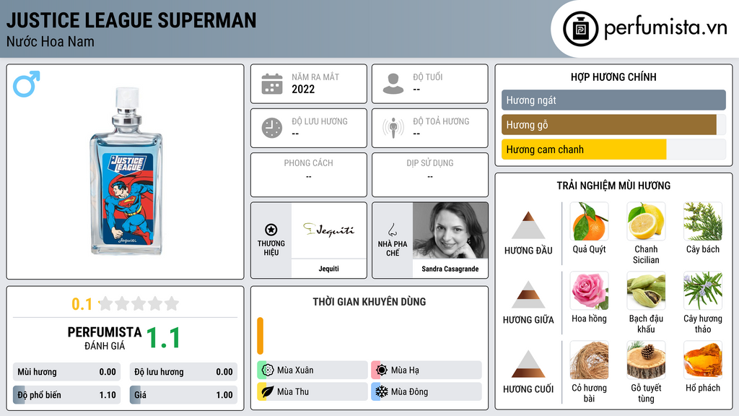This screenshot has height=416, width=739.
Task: Click the Perfumista rating value 1.1
Action: point(164,338)
